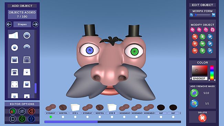
Task: Select the radio dot under EYE R
Action: click(x=112, y=117)
